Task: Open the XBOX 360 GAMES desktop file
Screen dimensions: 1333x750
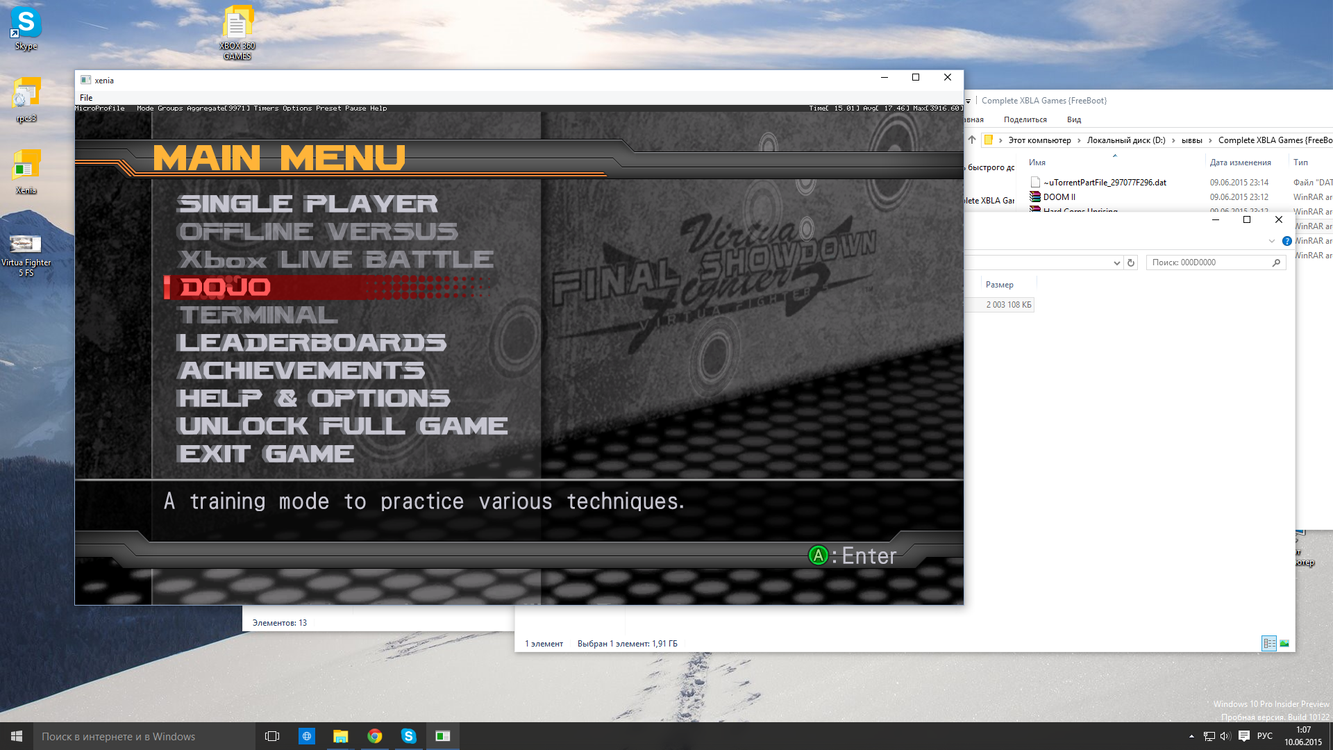Action: click(237, 33)
